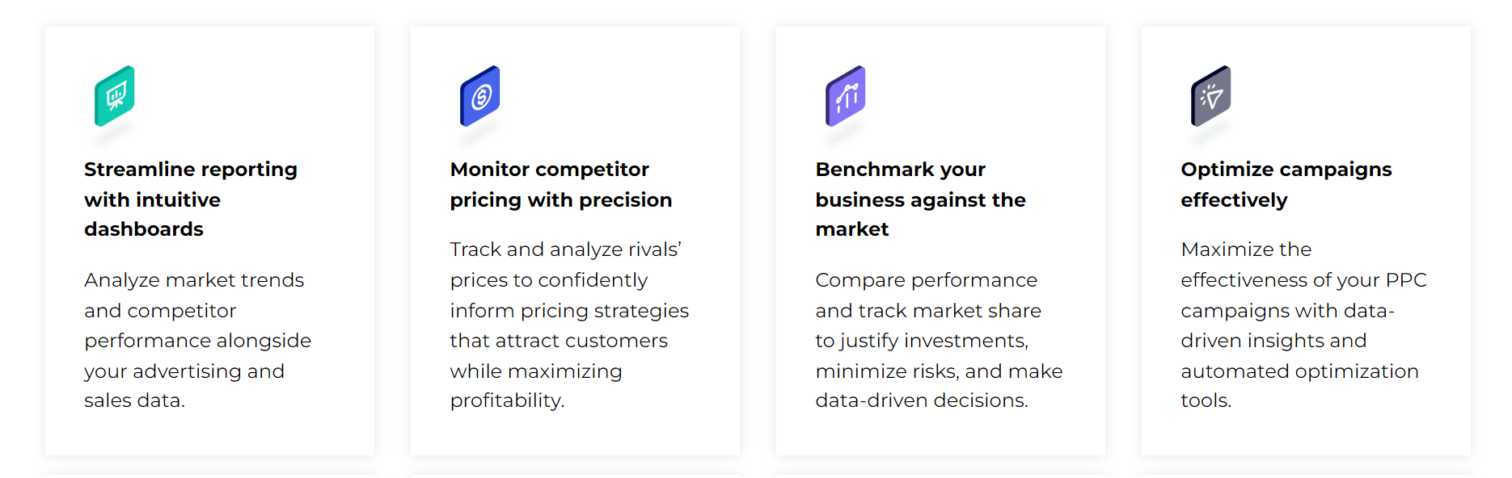This screenshot has width=1512, height=478.
Task: Open the 'Monitor competitor pricing with precision' heading
Action: pyautogui.click(x=560, y=185)
